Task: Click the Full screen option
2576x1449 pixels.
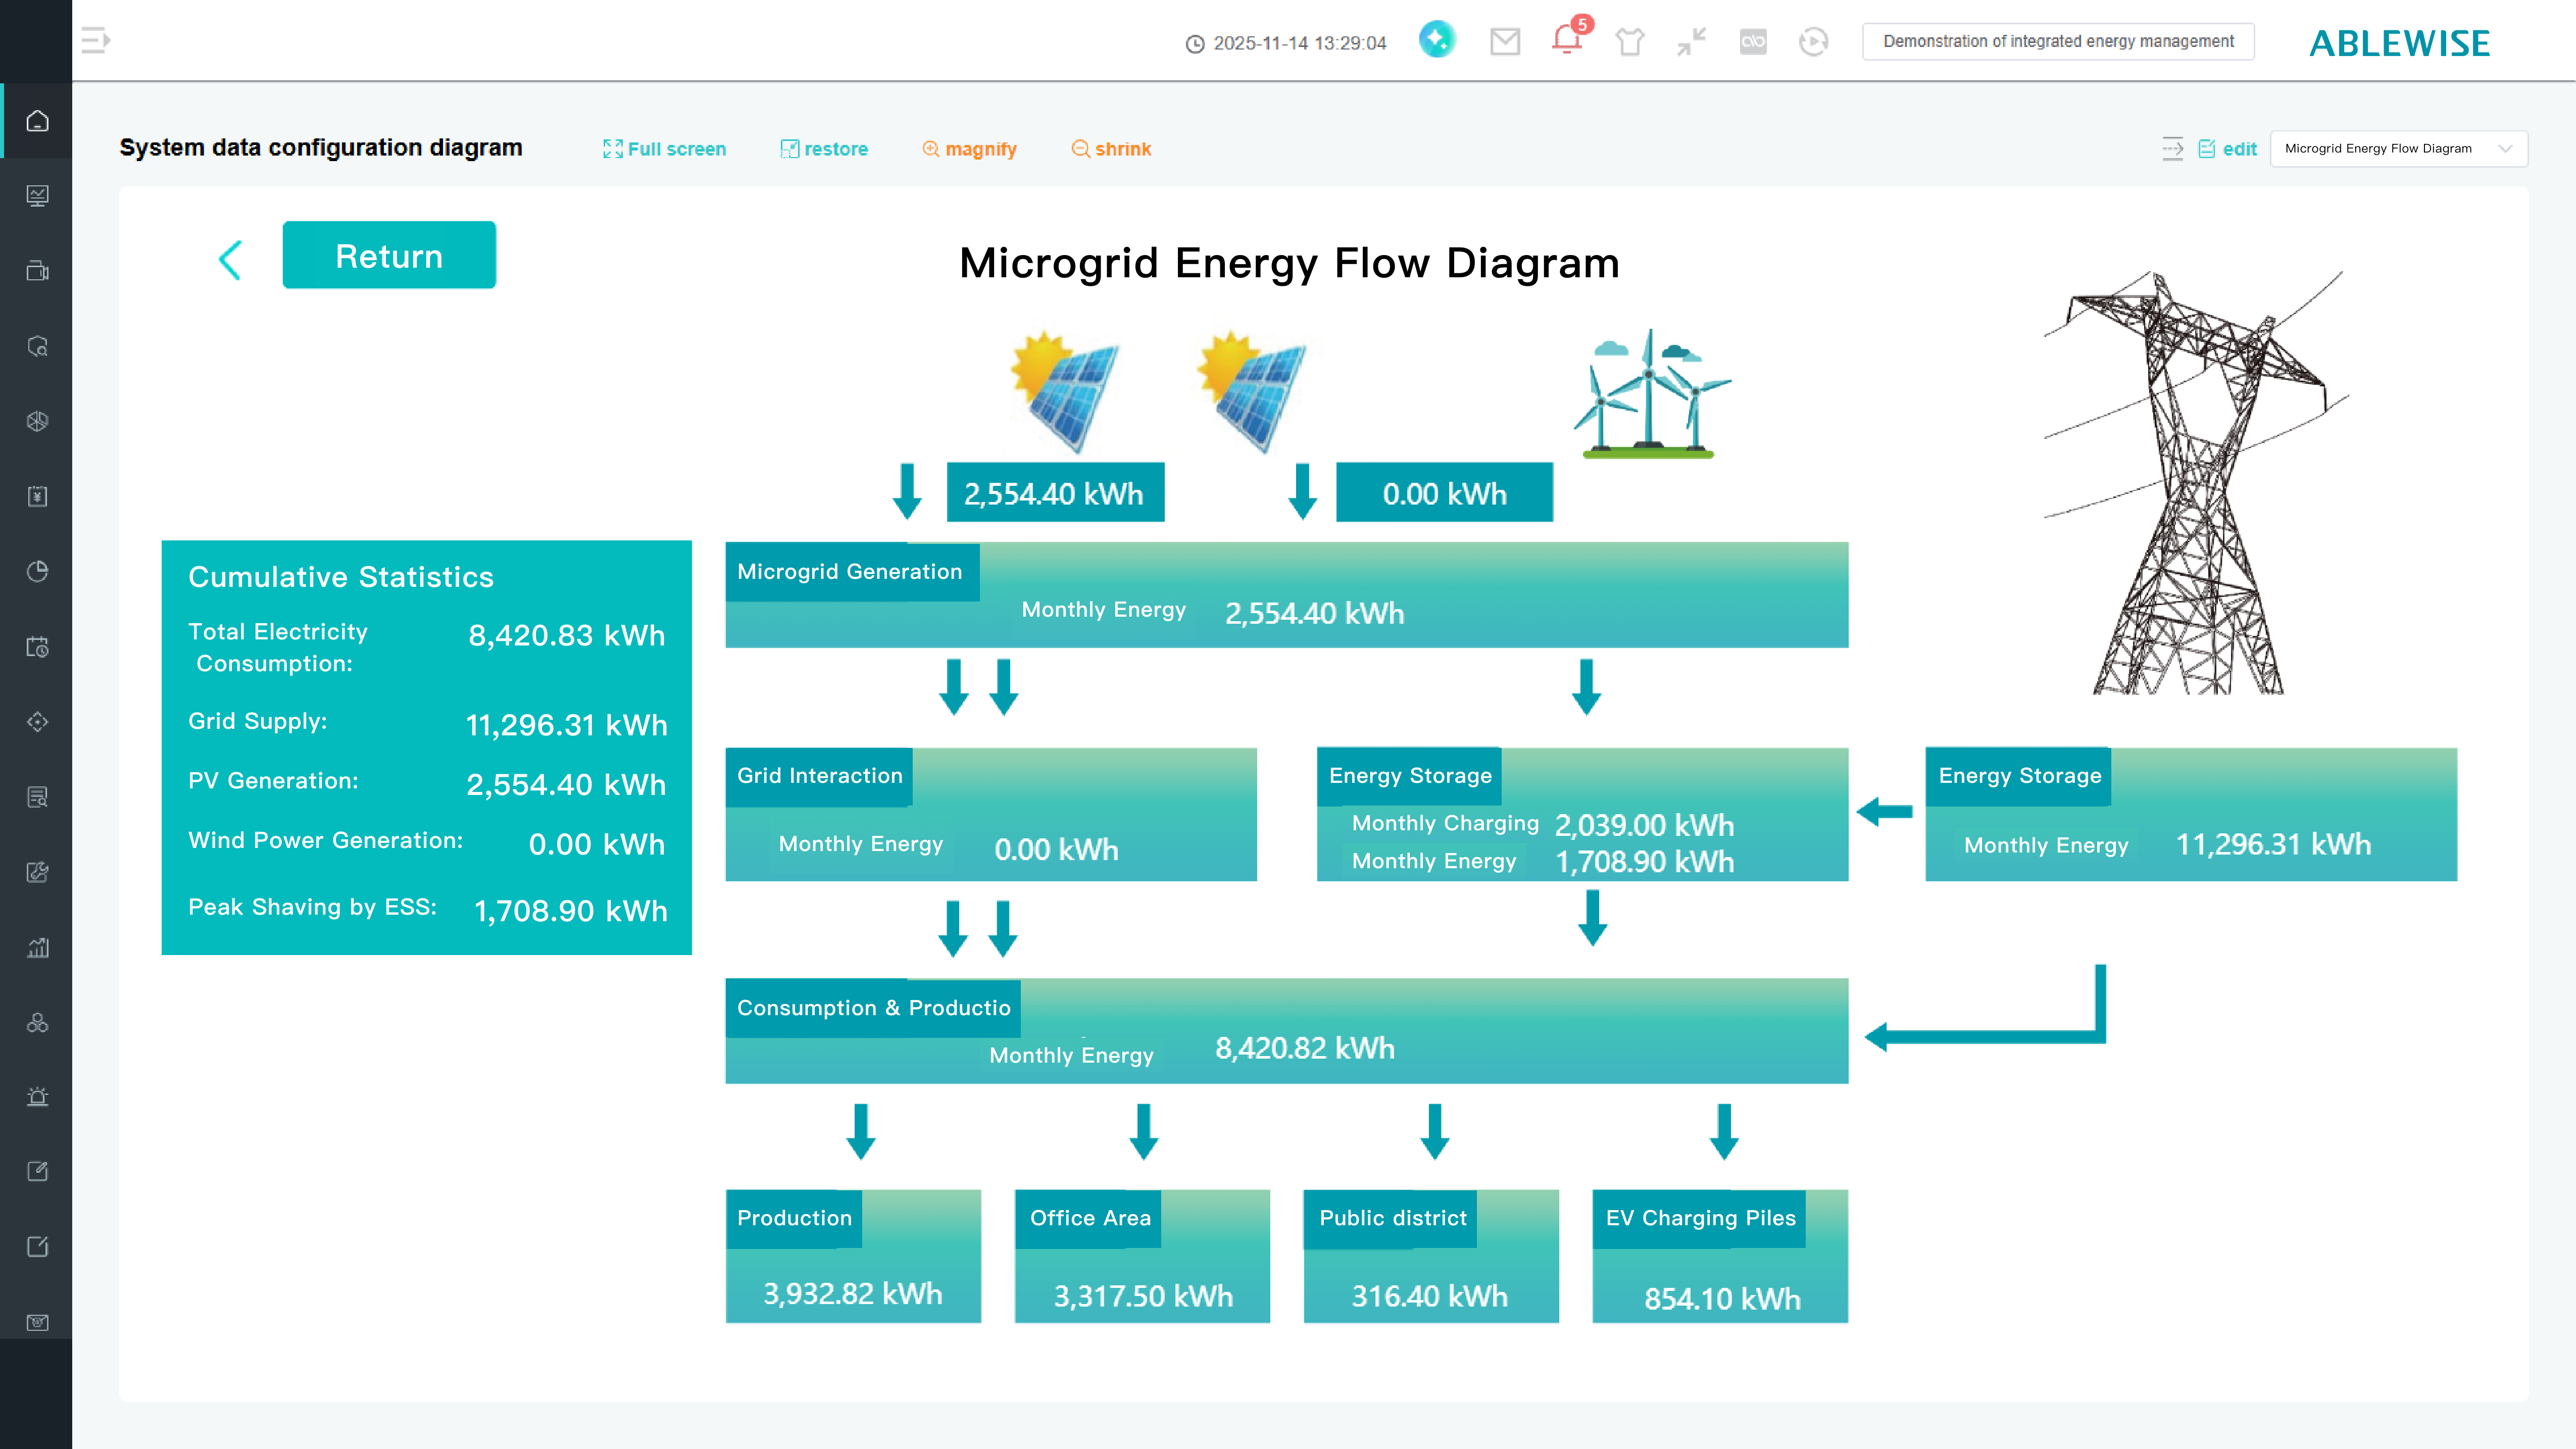Action: tap(665, 149)
